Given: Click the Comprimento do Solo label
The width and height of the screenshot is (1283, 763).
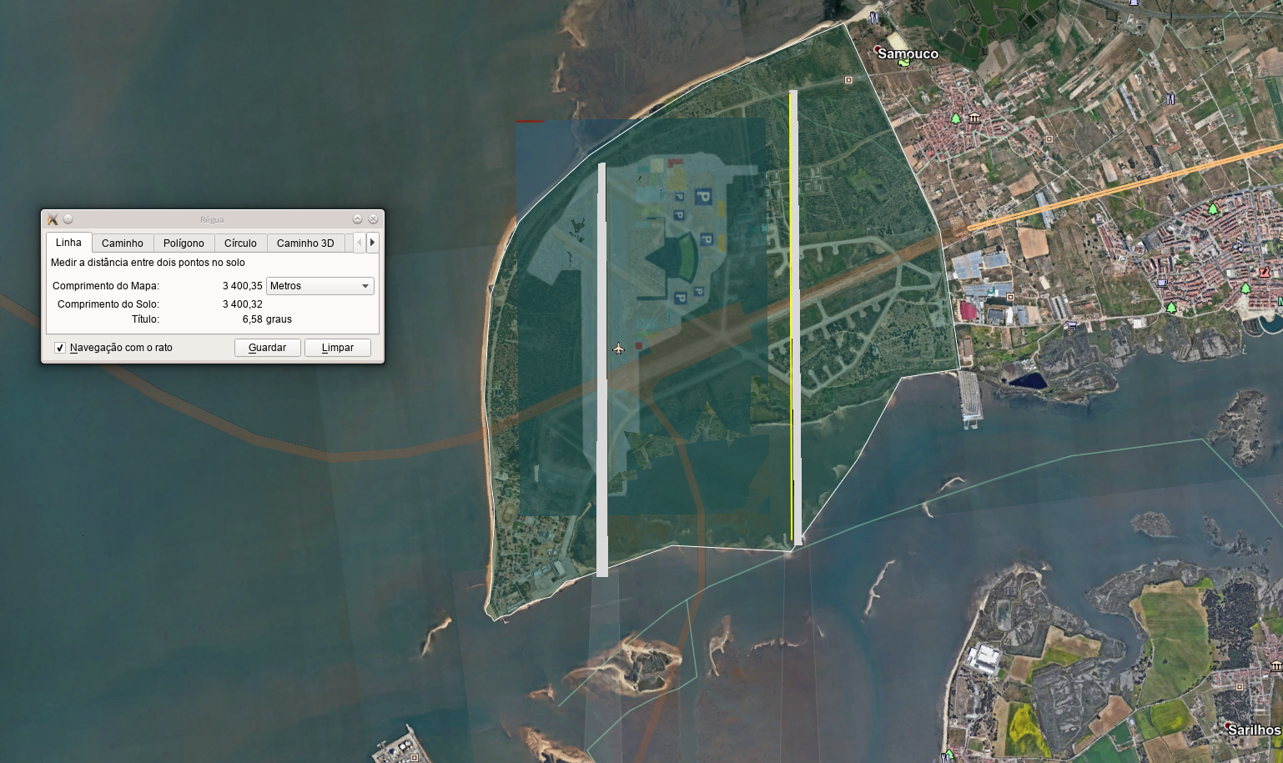Looking at the screenshot, I should [108, 304].
